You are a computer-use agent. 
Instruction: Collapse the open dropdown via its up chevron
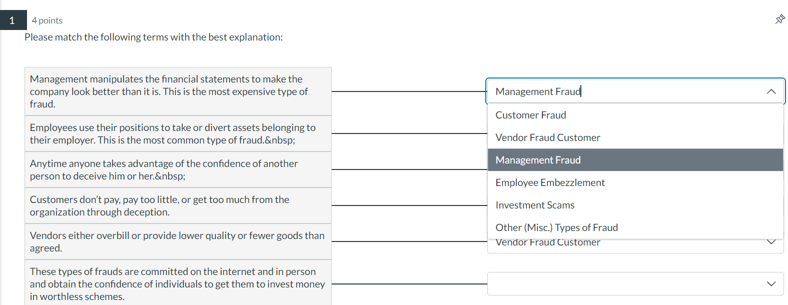coord(771,91)
